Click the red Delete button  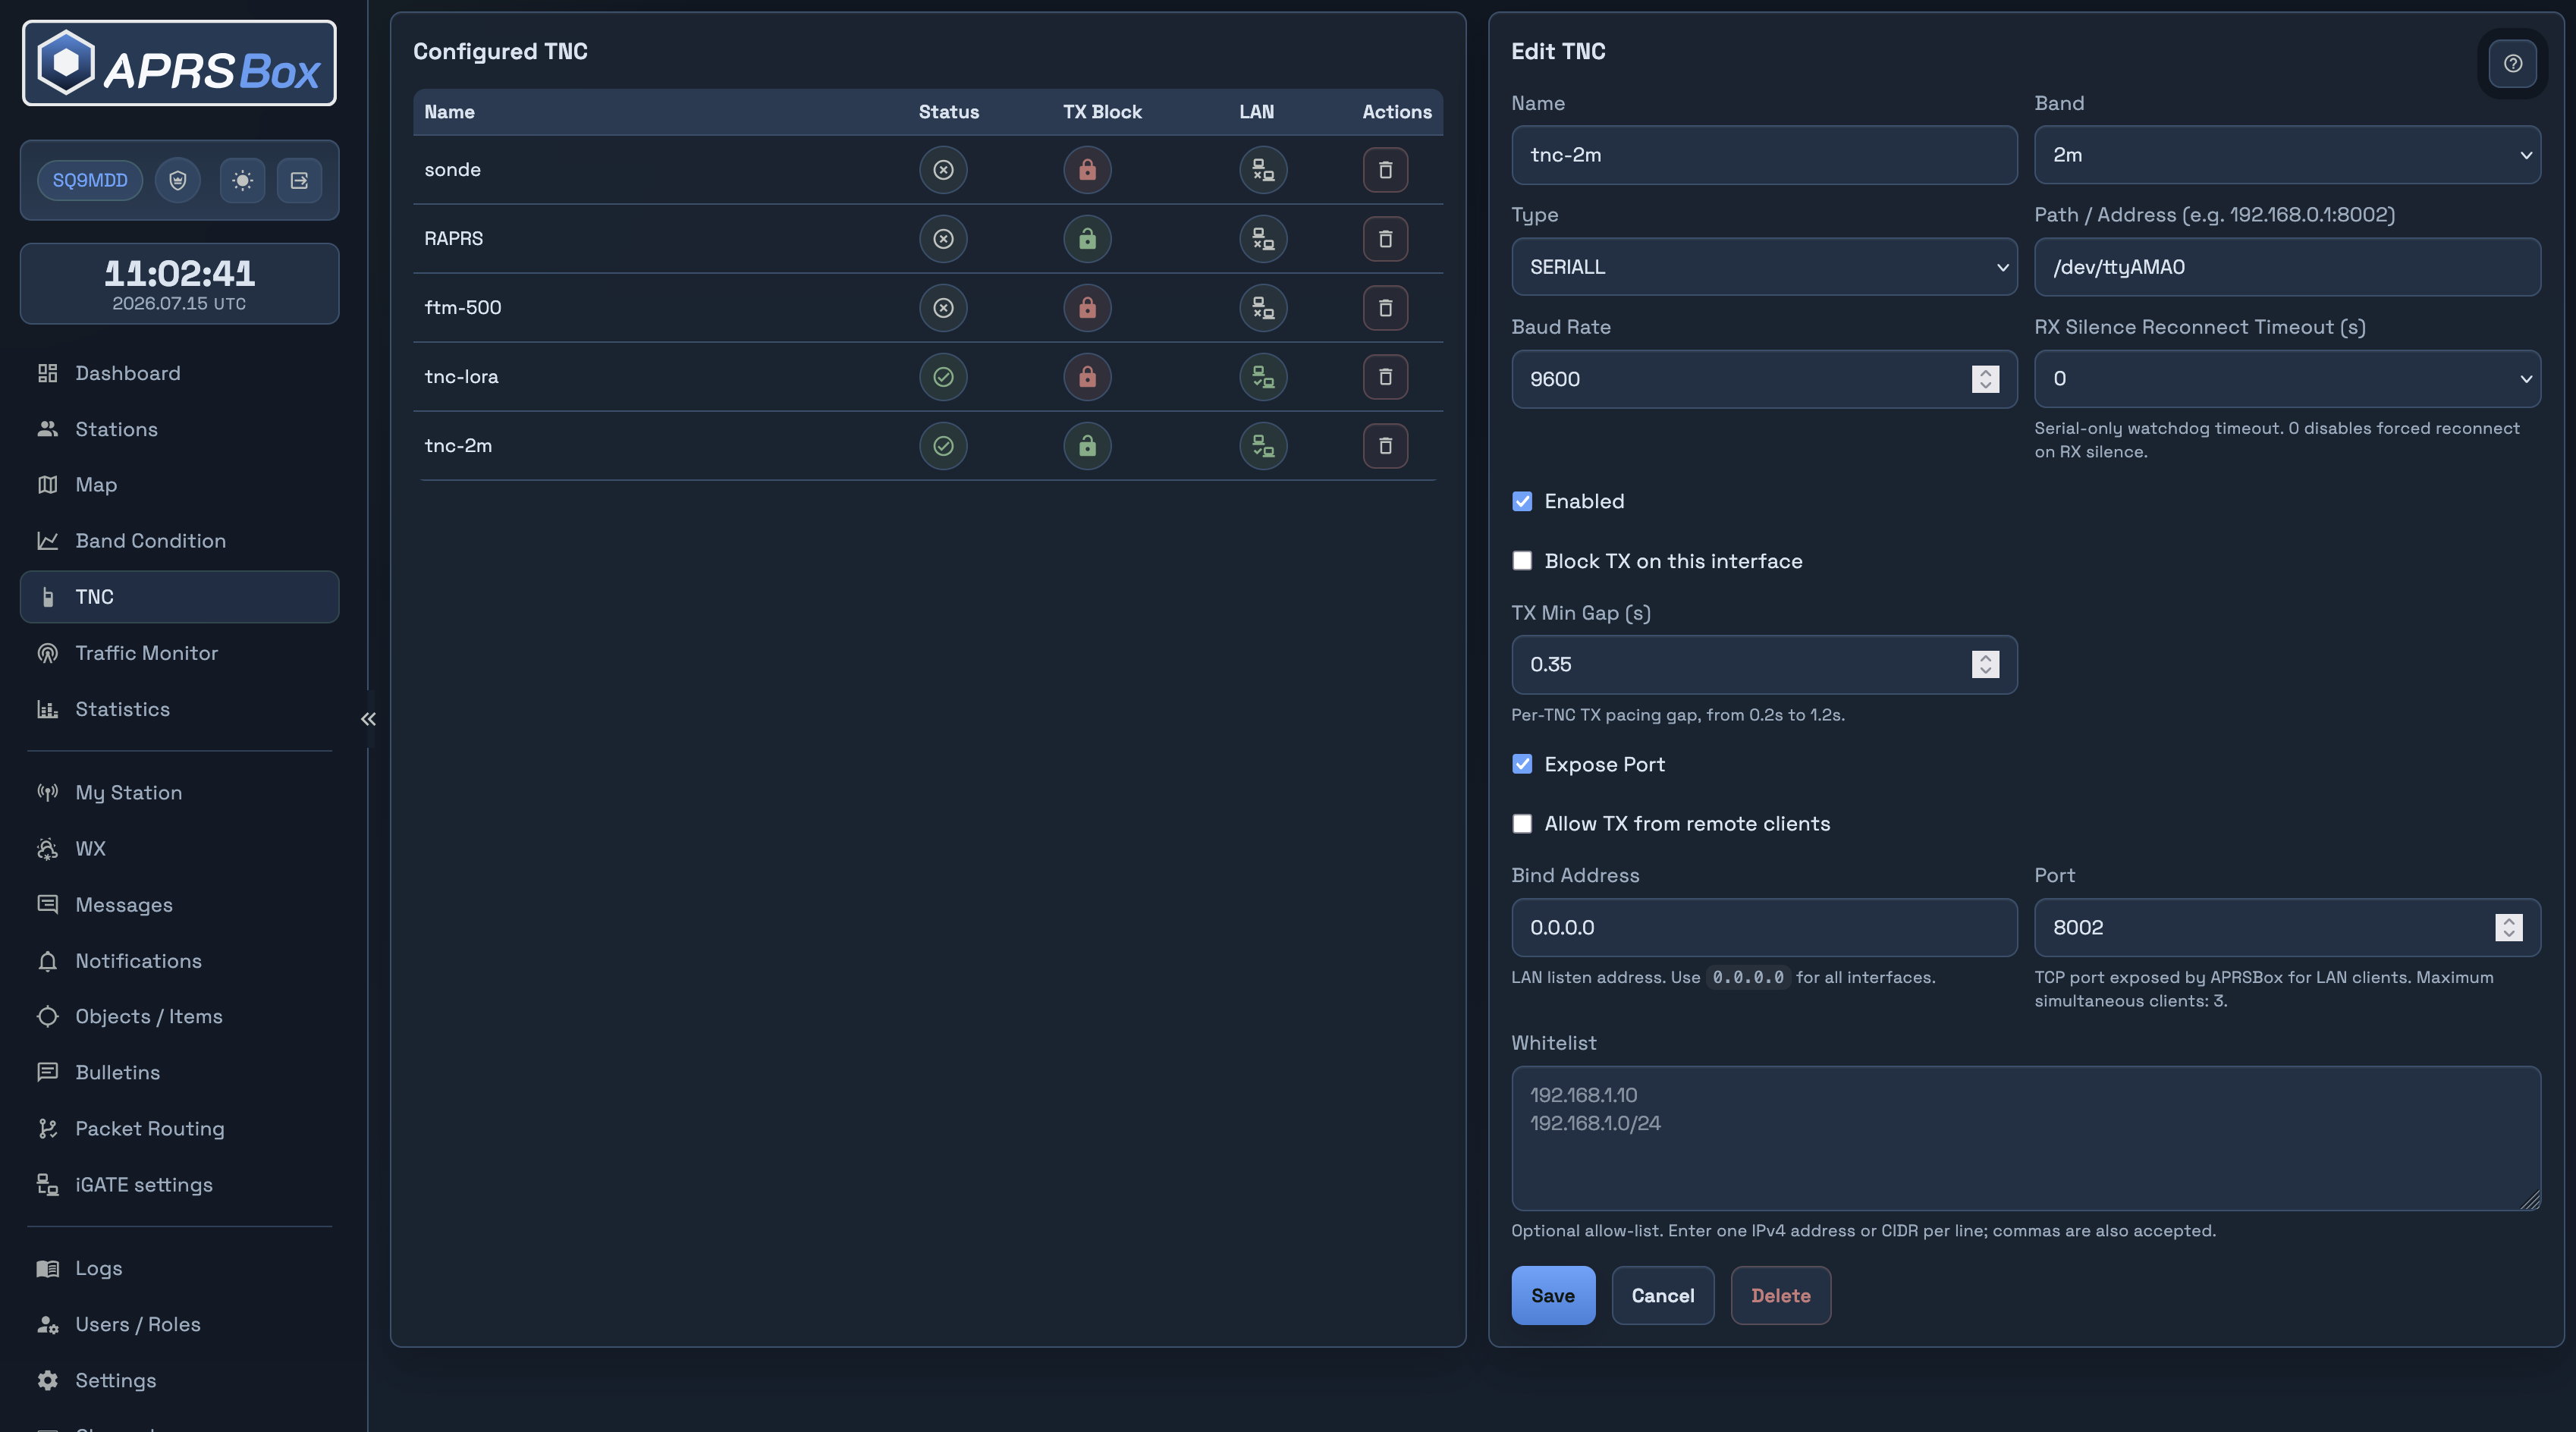(1780, 1296)
